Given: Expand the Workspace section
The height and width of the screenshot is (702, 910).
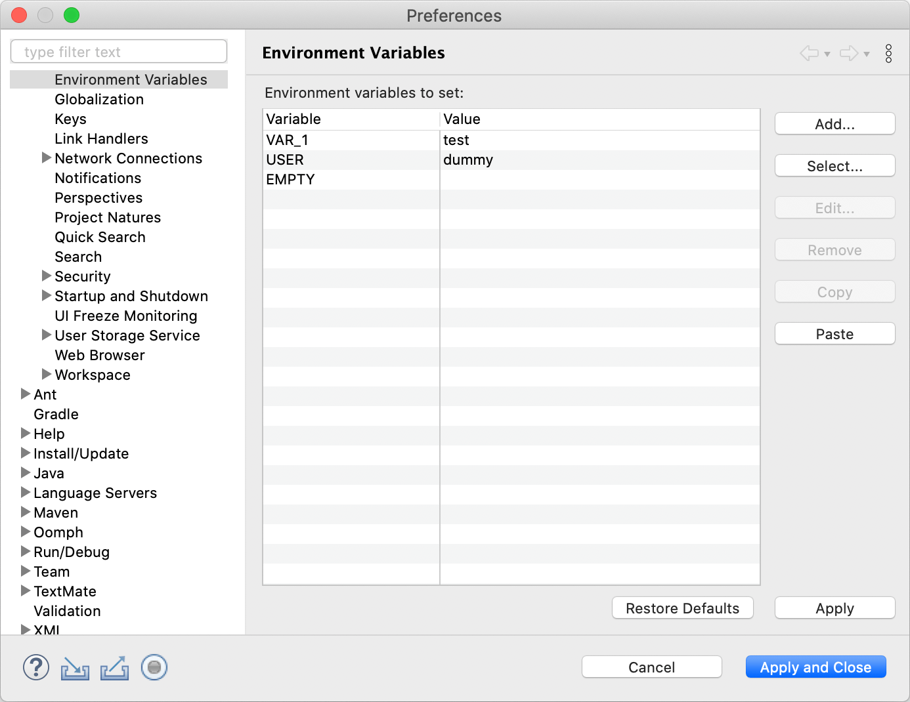Looking at the screenshot, I should point(46,374).
